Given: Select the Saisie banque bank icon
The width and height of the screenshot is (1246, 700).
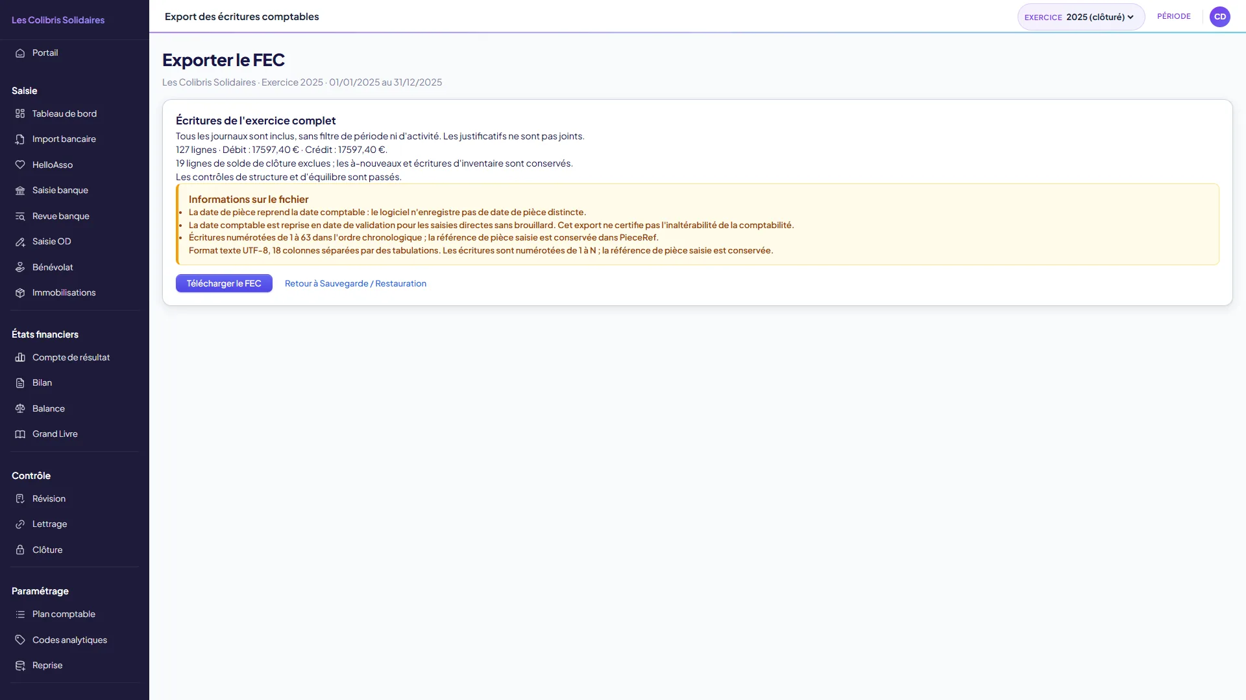Looking at the screenshot, I should coord(20,191).
